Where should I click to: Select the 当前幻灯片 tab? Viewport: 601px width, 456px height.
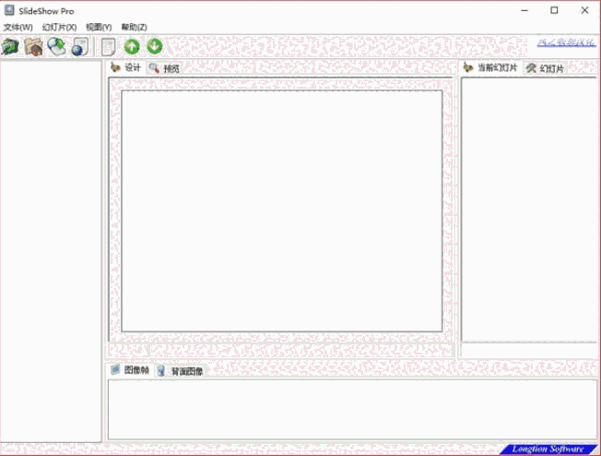coord(490,68)
